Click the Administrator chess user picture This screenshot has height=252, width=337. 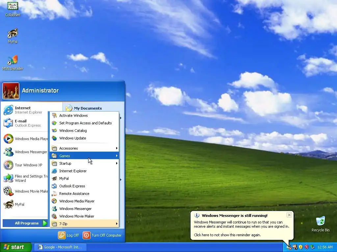(11, 91)
